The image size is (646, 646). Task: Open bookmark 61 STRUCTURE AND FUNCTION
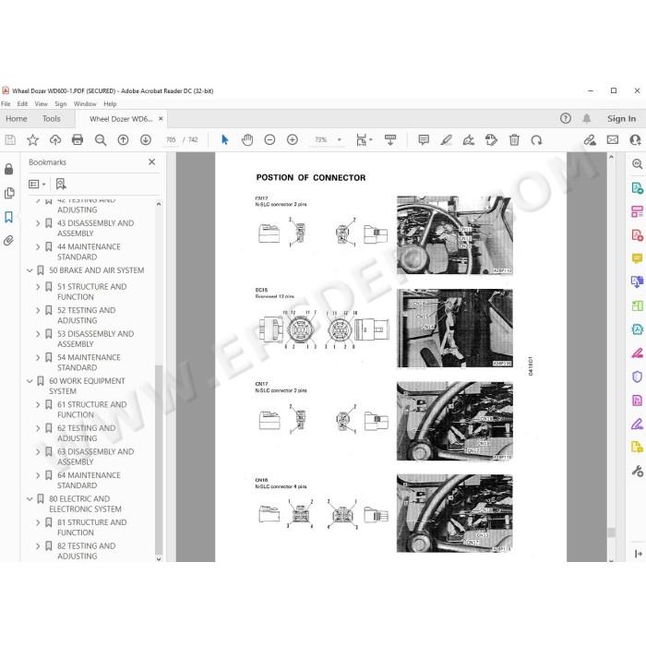tap(92, 410)
